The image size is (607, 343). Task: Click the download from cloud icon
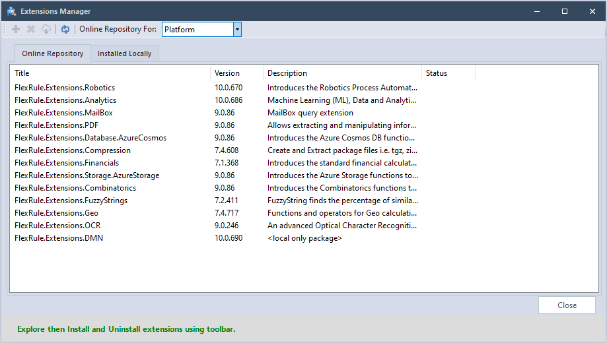46,29
